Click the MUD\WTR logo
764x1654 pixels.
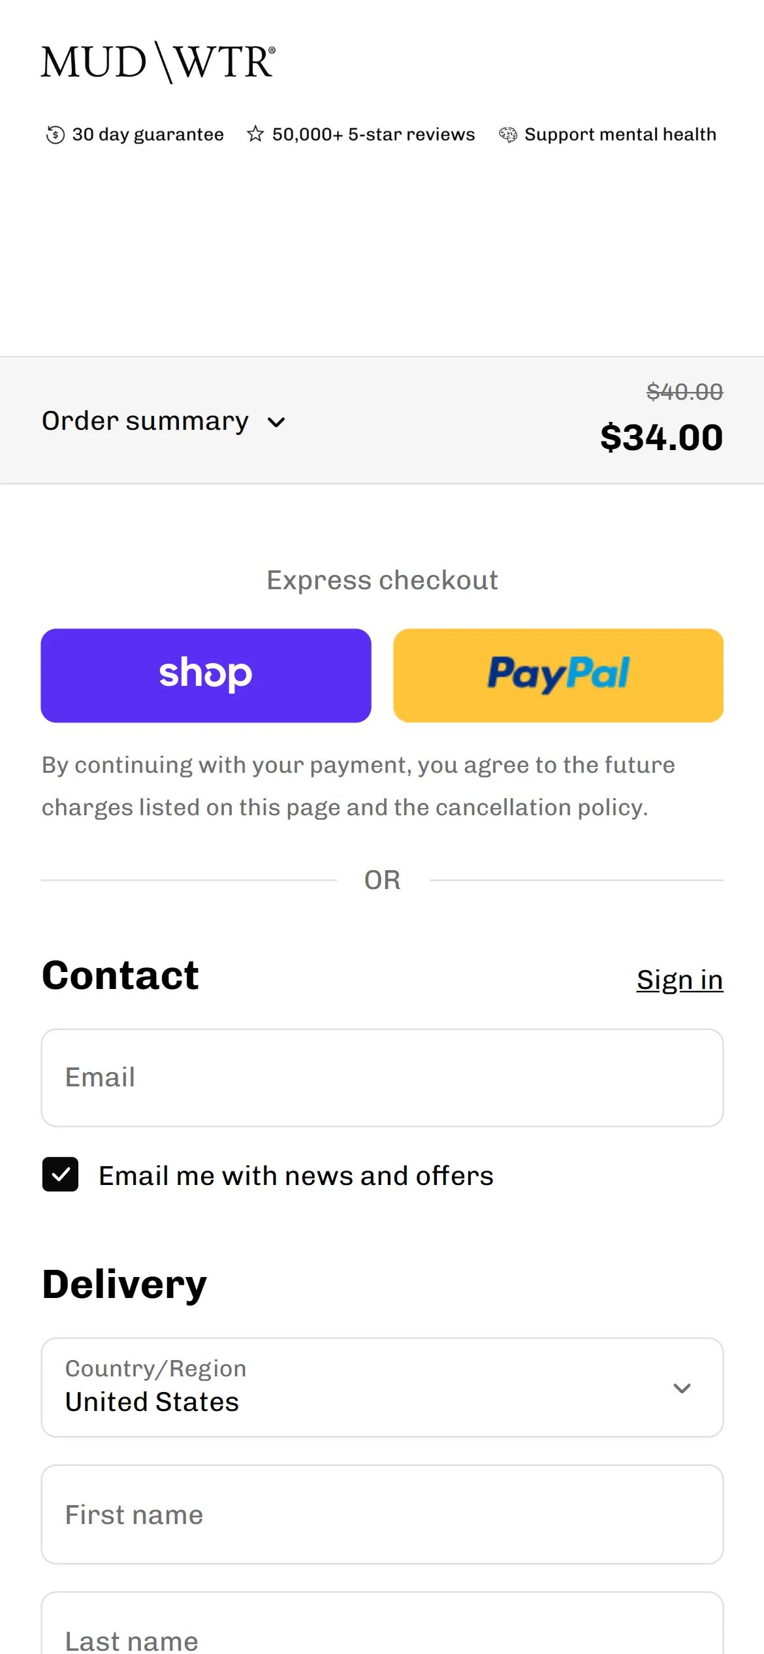(x=158, y=63)
